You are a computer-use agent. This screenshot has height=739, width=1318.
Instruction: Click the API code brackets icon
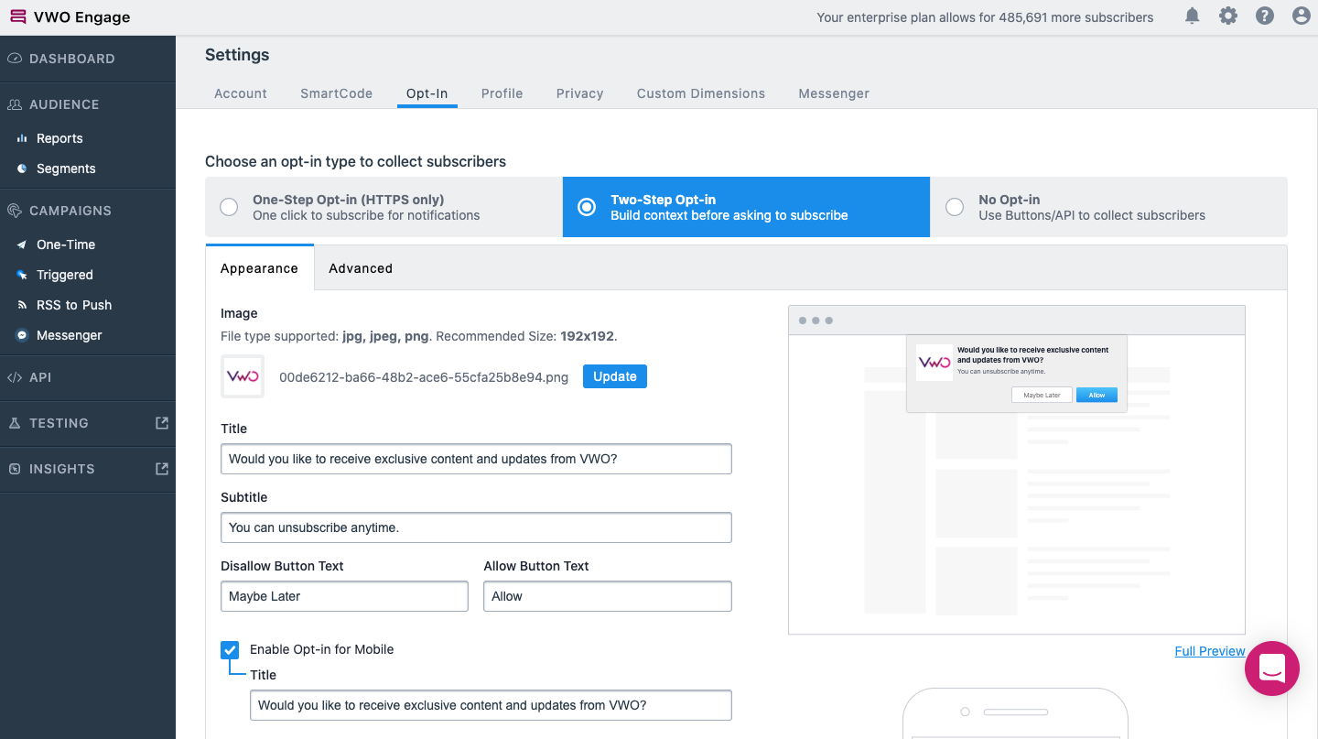[15, 377]
